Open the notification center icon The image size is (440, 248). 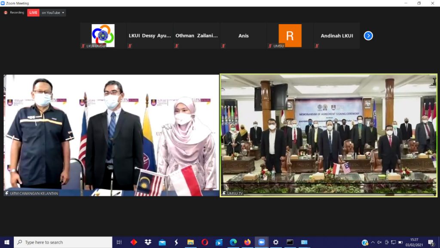[x=431, y=242]
